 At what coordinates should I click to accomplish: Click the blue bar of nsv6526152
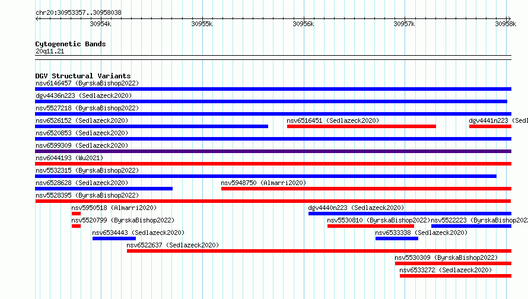[151, 126]
